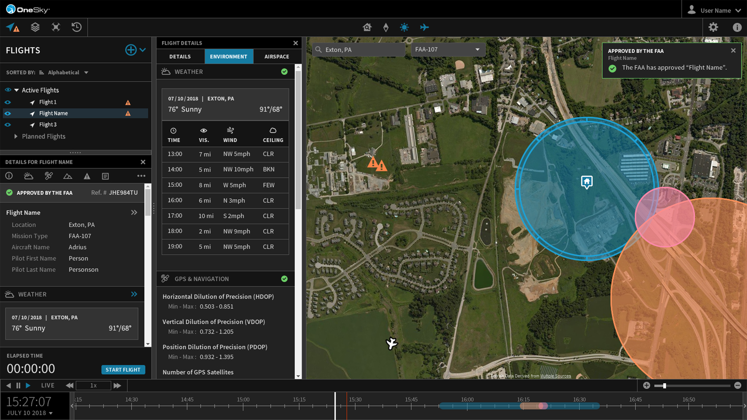Open the drone aircraft icon in toolbar
The height and width of the screenshot is (420, 747).
[56, 27]
